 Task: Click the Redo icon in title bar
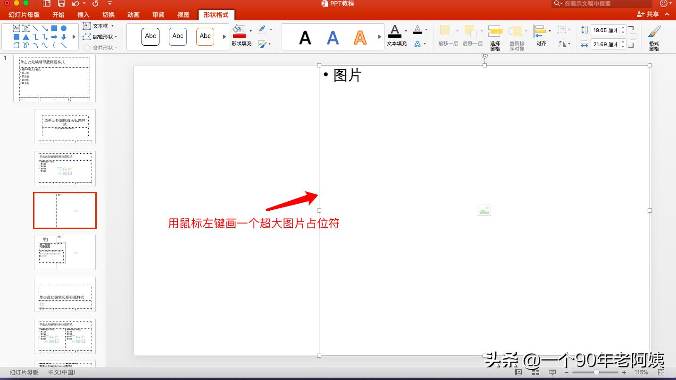pyautogui.click(x=95, y=3)
